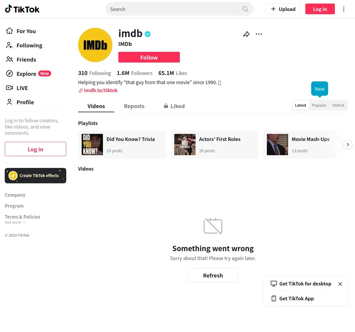Image resolution: width=355 pixels, height=332 pixels.
Task: Share the imdb profile via arrow icon
Action: tap(246, 34)
